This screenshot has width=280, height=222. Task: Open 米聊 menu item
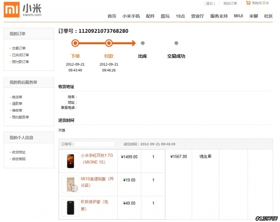pos(253,16)
